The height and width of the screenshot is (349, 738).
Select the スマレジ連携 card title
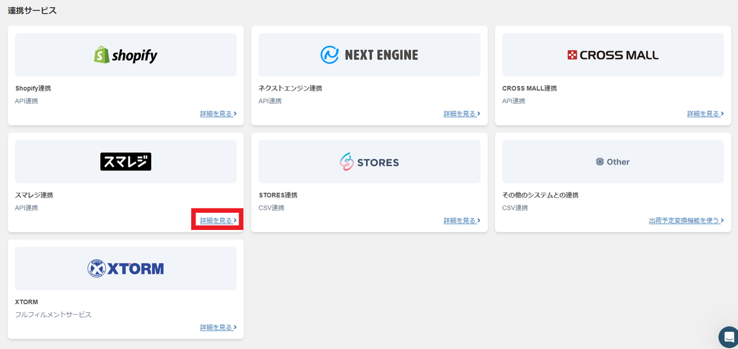tap(34, 195)
